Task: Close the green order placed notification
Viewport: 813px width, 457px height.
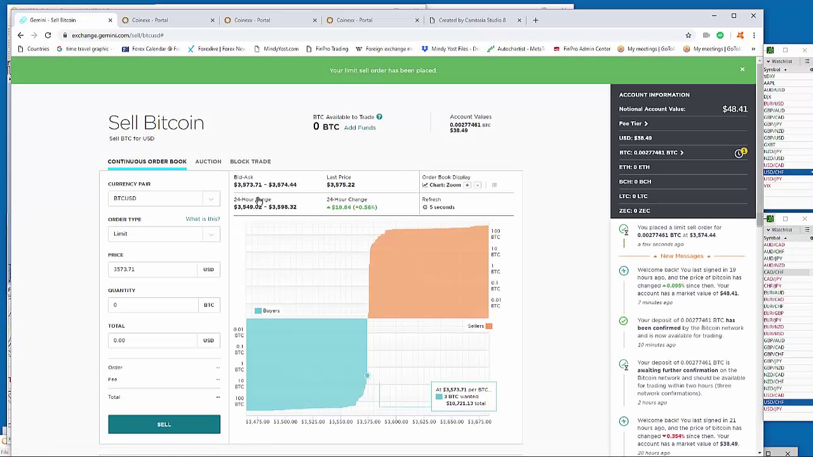Action: coord(742,69)
